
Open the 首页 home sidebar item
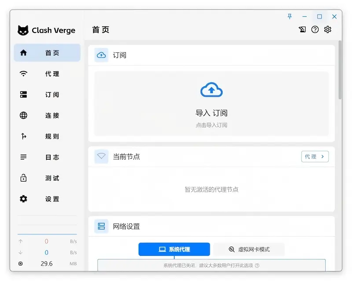pos(47,53)
